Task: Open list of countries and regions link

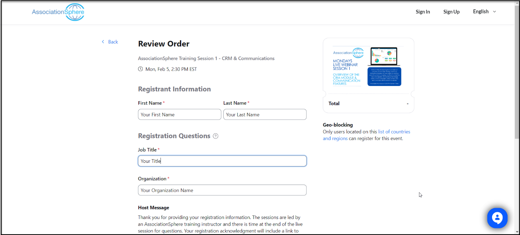Action: click(366, 135)
